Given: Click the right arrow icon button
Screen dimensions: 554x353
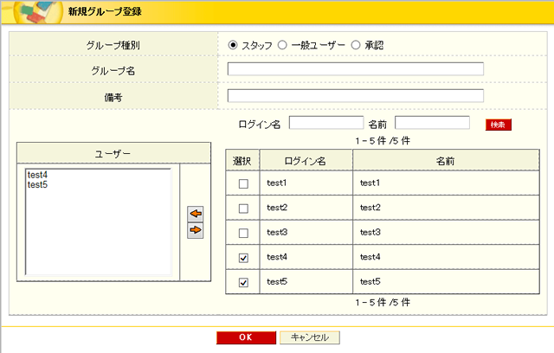Looking at the screenshot, I should (196, 230).
